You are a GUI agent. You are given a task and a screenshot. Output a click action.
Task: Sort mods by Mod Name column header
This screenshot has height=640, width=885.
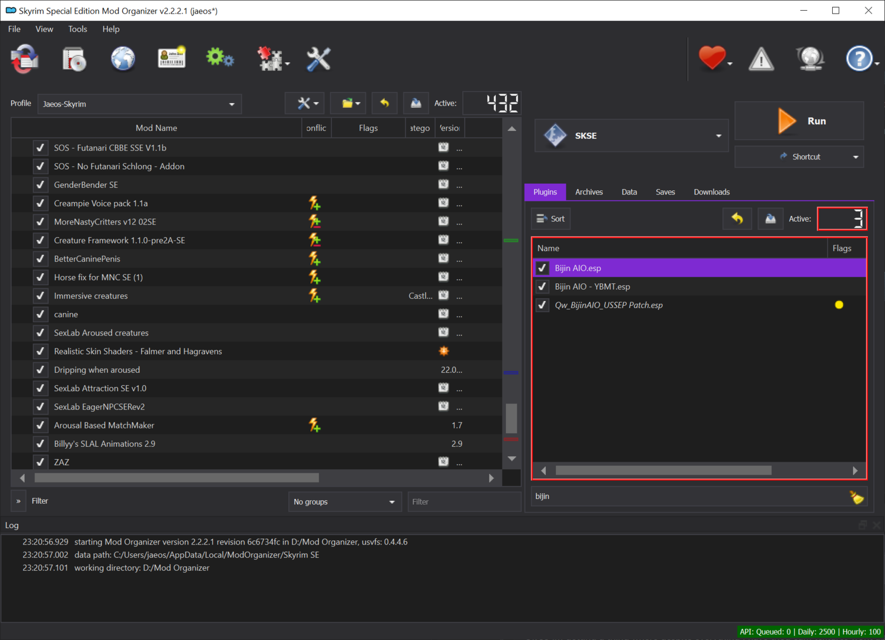pos(157,128)
